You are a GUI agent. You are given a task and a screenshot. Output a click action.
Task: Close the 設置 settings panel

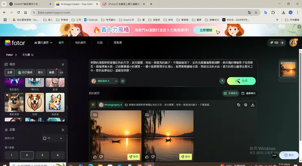point(63,130)
